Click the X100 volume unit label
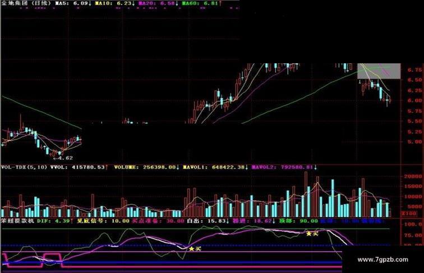The width and height of the screenshot is (424, 273). coord(409,213)
